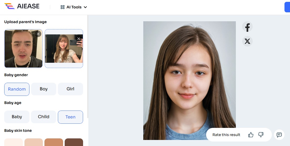Click the 'Baby age' label
This screenshot has width=290, height=146.
[13, 103]
